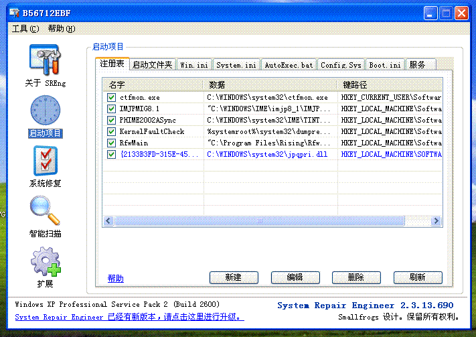Image resolution: width=476 pixels, height=337 pixels.
Task: Click the 刷新 button
Action: [418, 277]
